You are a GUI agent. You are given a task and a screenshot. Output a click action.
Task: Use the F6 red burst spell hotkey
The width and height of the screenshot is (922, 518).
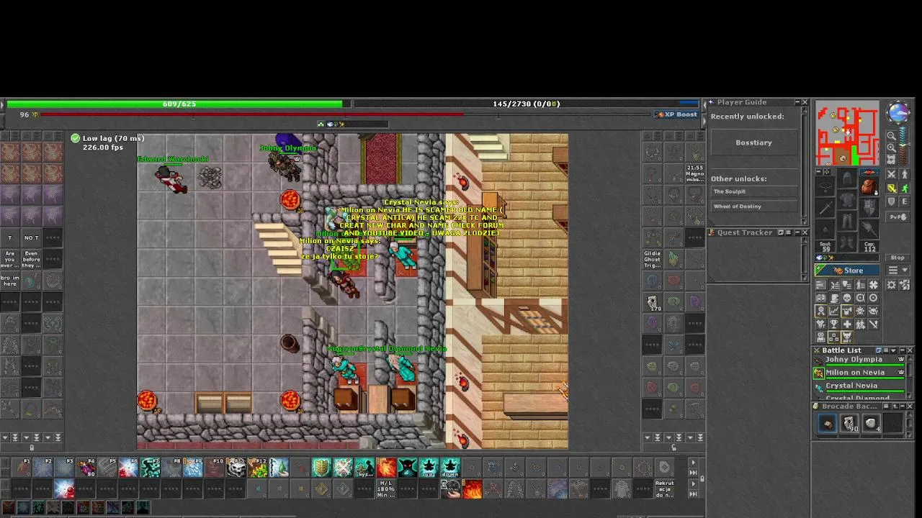[128, 468]
